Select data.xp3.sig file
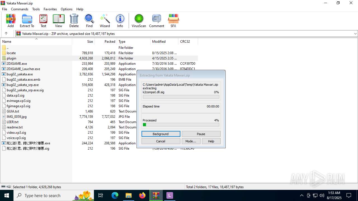 point(16,95)
